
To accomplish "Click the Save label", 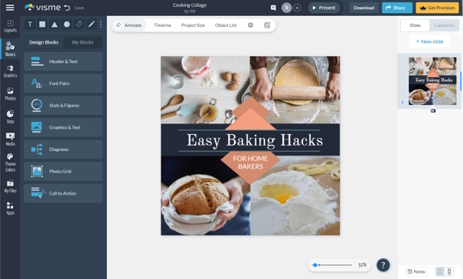I will point(79,8).
